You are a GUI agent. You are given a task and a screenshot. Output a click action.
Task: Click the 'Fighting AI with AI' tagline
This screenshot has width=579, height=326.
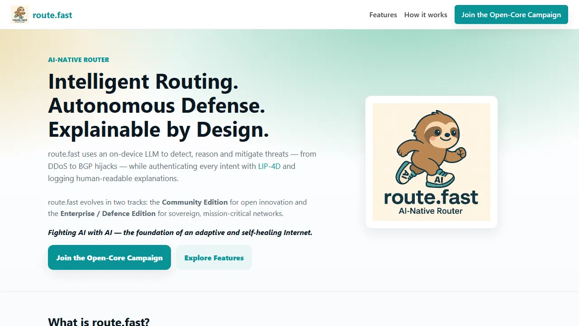180,232
